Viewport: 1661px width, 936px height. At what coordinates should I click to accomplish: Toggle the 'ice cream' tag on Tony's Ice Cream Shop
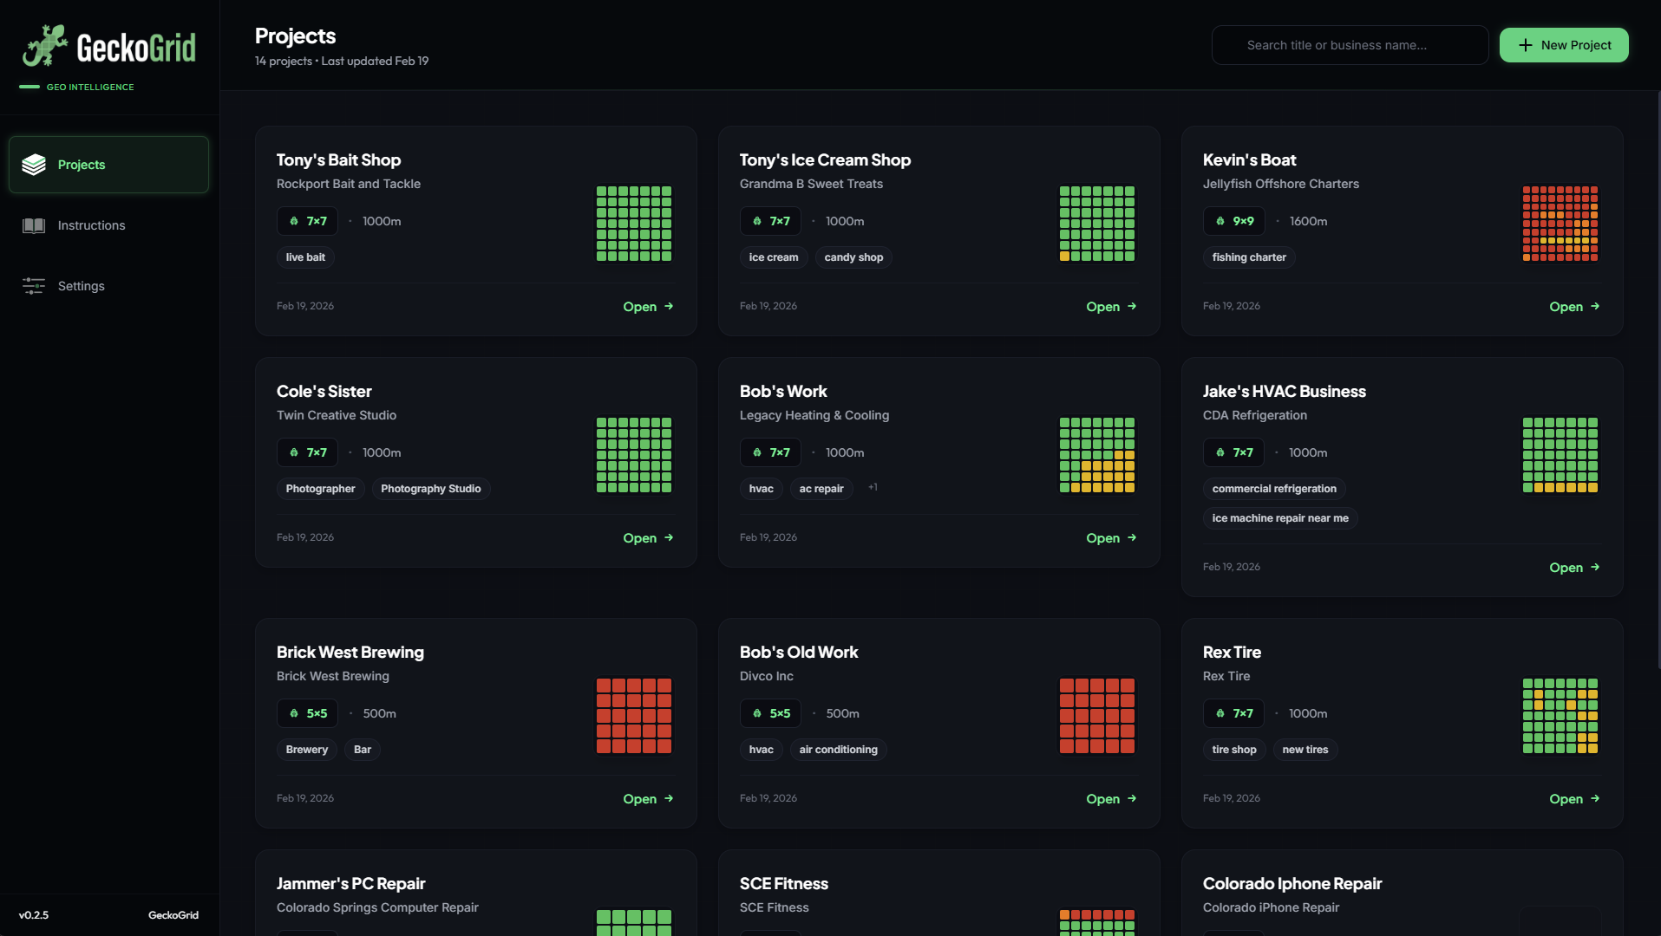[773, 257]
